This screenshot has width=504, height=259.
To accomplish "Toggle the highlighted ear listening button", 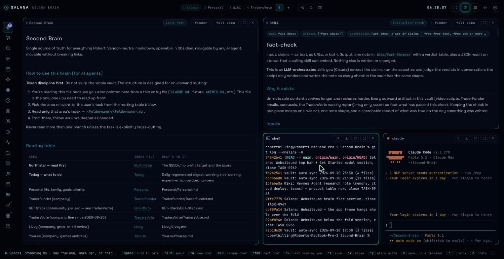I will coord(465,8).
